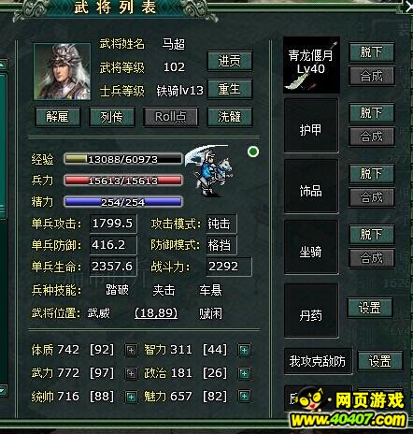Click the 青龙偃月 Lv40 weapon slot
This screenshot has height=434, width=413.
[x=311, y=65]
